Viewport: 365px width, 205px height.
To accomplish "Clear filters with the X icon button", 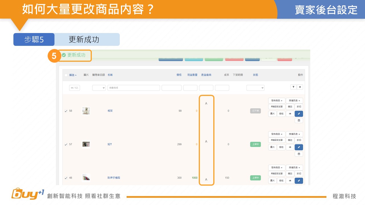I will click(x=300, y=87).
